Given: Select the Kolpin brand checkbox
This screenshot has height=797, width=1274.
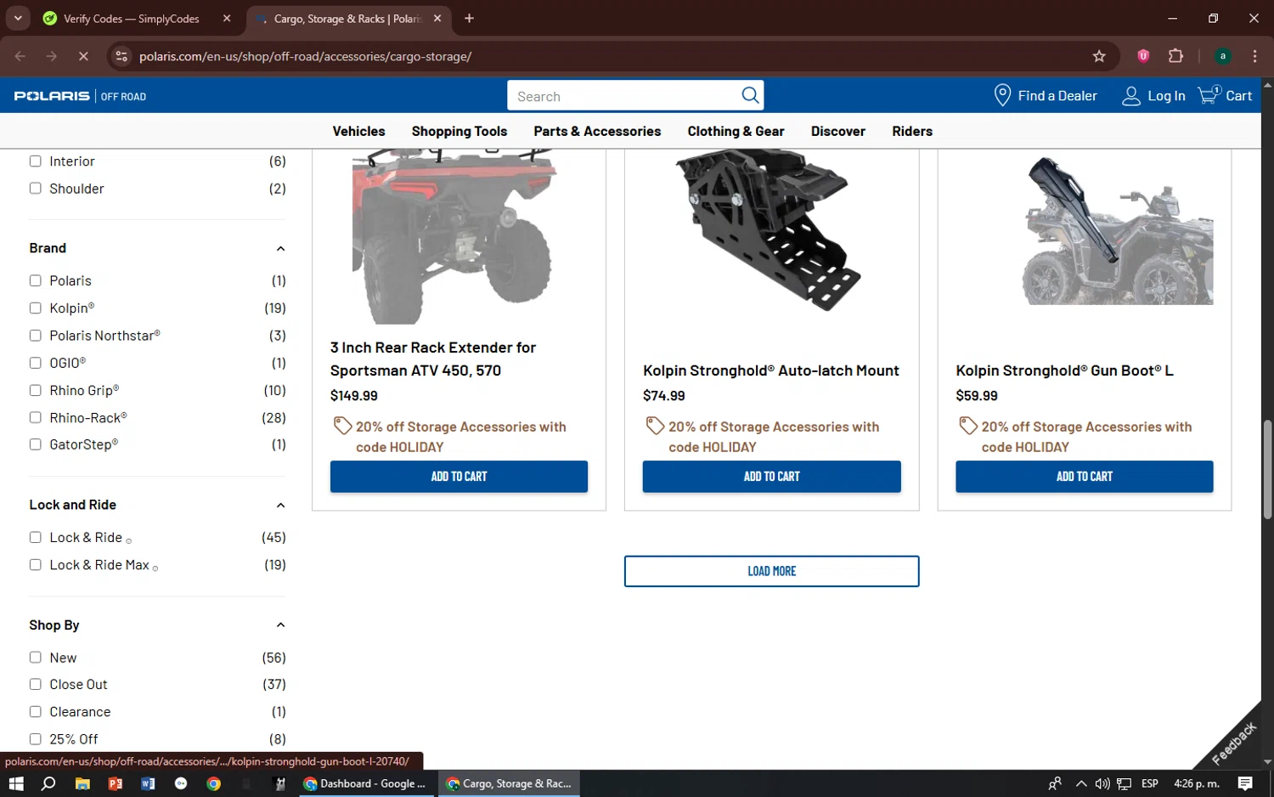Looking at the screenshot, I should click(35, 308).
